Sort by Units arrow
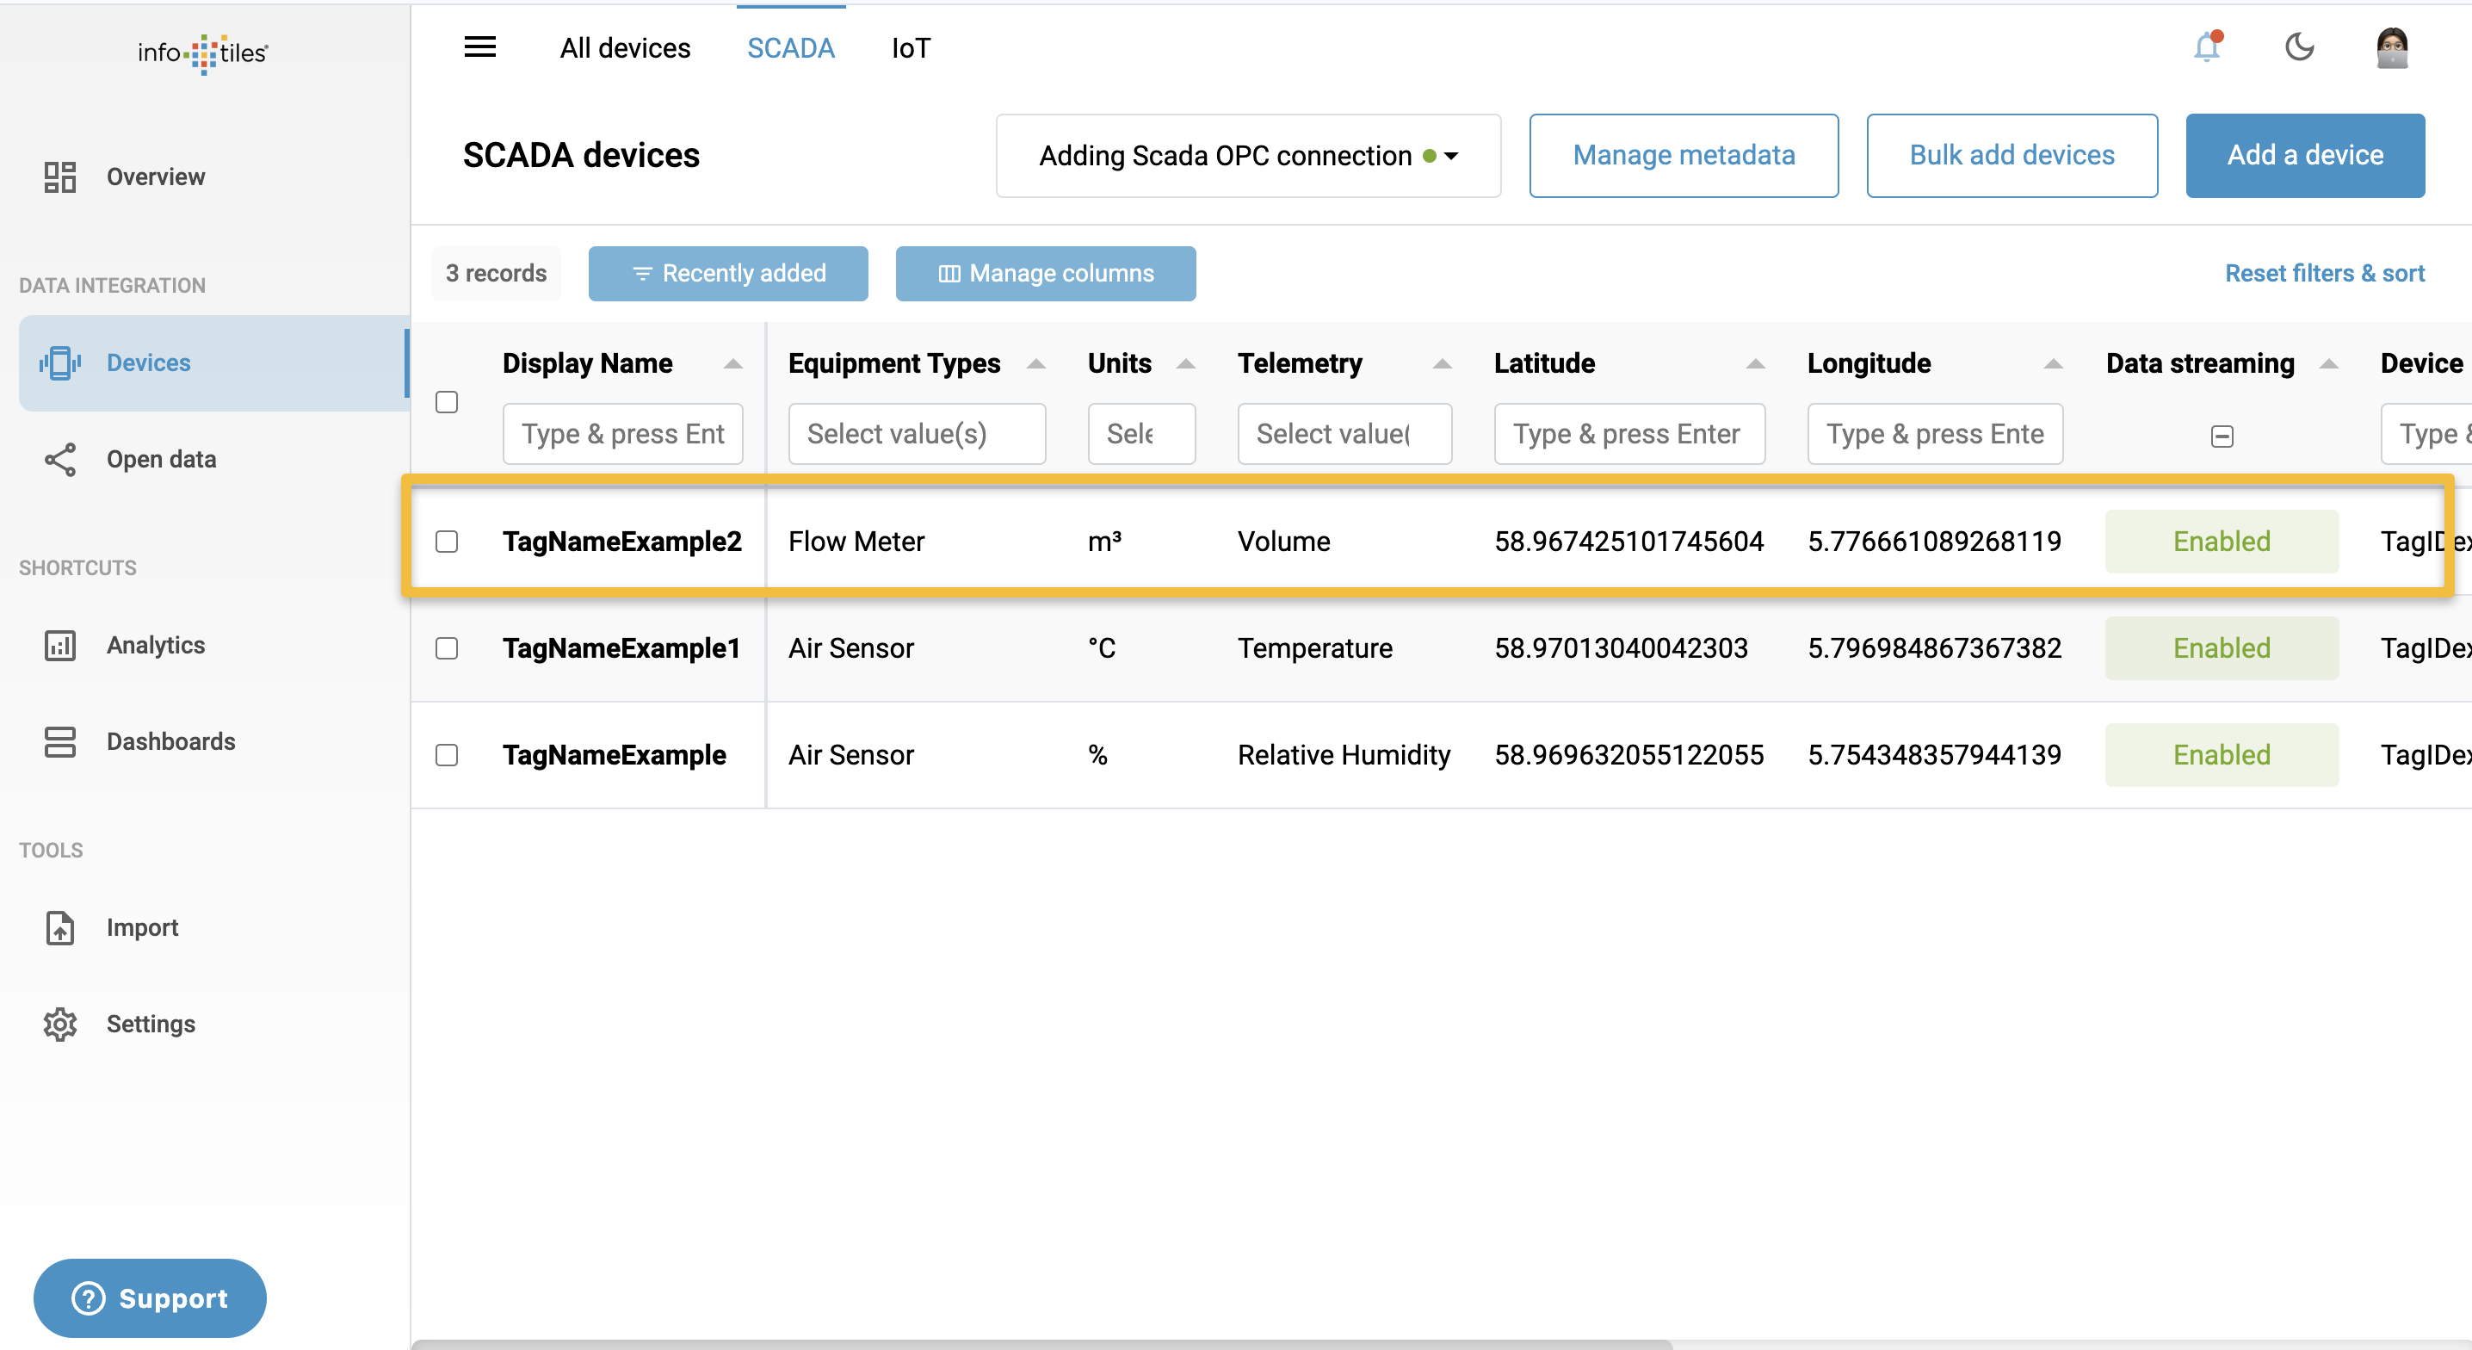This screenshot has height=1350, width=2472. tap(1185, 363)
